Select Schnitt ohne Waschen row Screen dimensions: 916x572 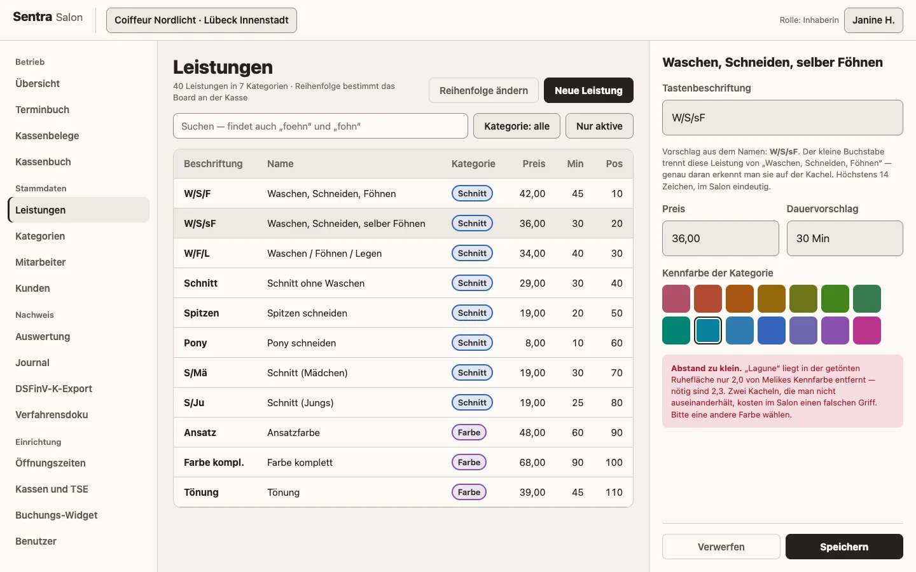pyautogui.click(x=403, y=283)
